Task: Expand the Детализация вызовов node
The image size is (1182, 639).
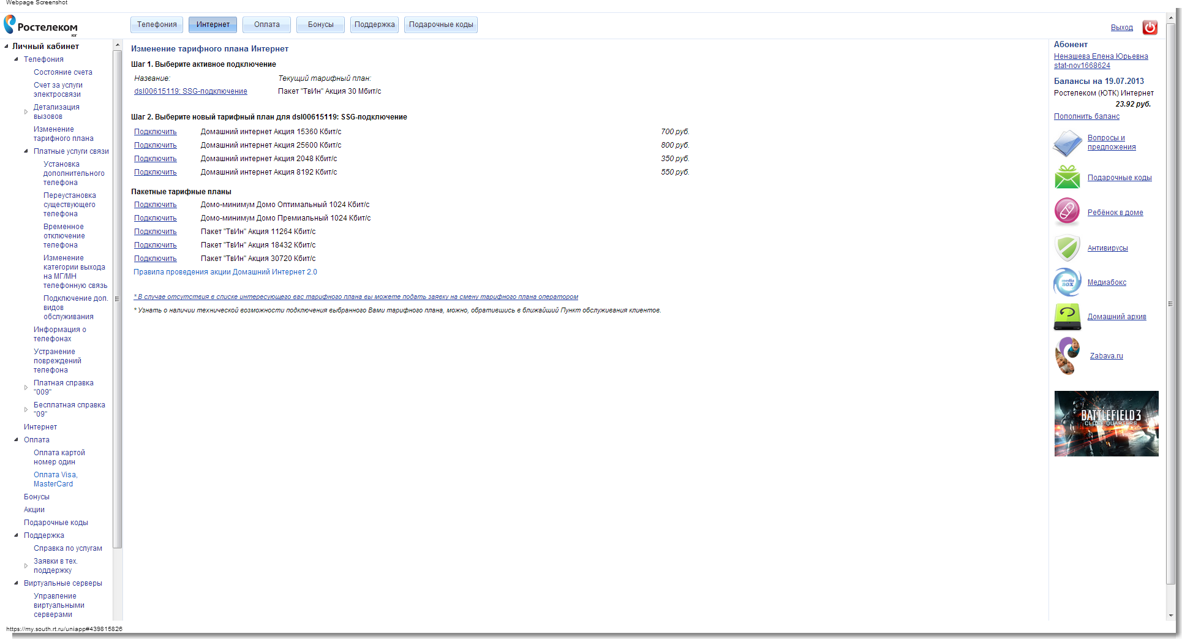Action: (x=26, y=112)
